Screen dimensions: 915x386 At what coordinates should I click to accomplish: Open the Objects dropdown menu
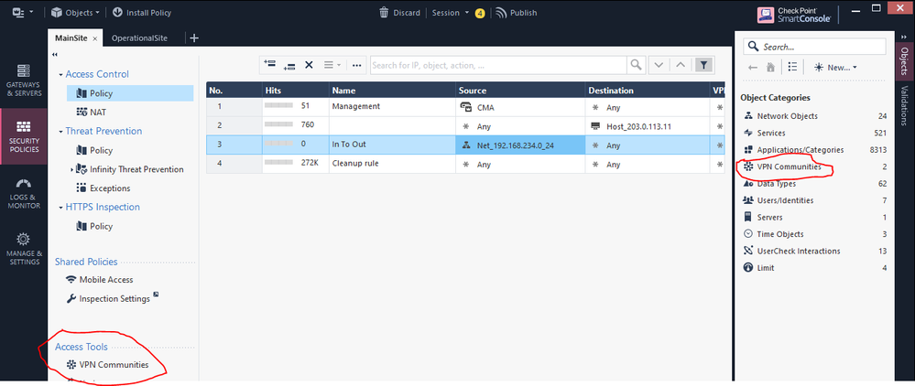[75, 12]
